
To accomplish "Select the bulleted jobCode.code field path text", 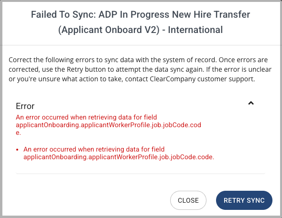I will click(x=119, y=157).
